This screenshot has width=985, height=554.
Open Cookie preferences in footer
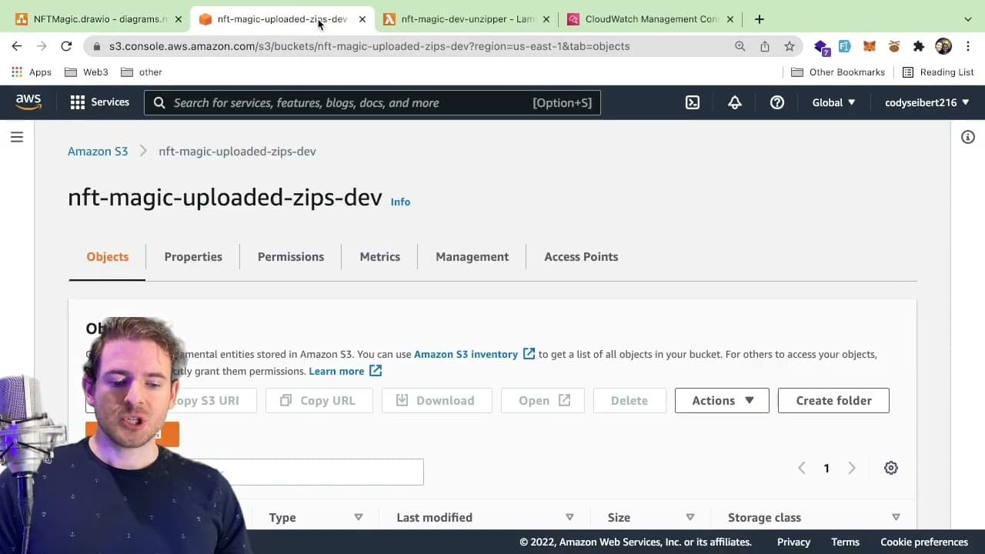click(924, 542)
